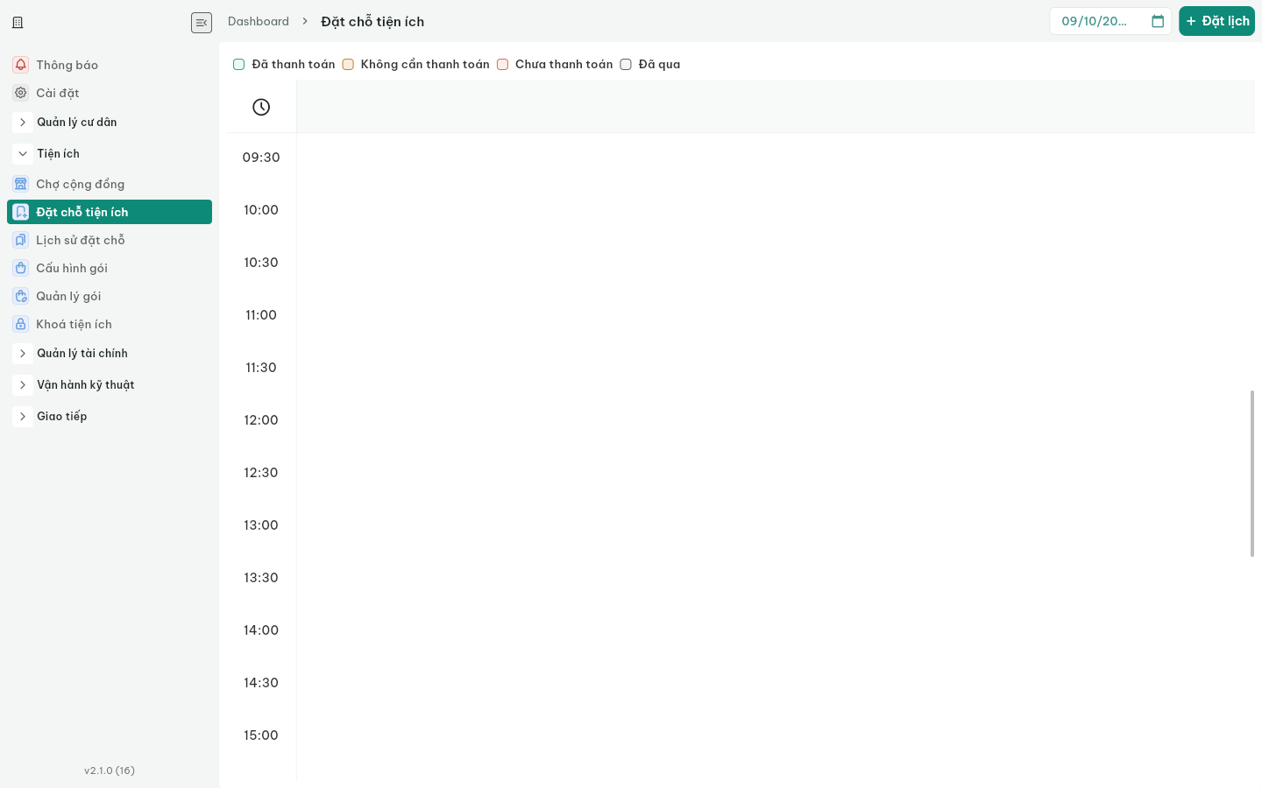Go to Chợ cộng đồng
Screen dimensions: 1262x788
tap(110, 184)
